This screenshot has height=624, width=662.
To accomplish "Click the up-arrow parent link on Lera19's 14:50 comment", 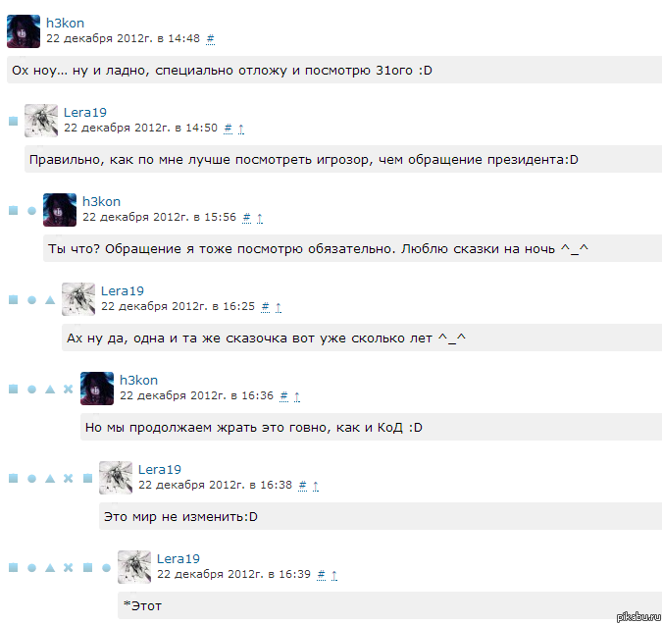I will click(241, 129).
